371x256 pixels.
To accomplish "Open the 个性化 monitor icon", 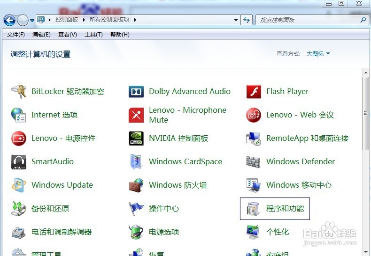I will click(253, 232).
